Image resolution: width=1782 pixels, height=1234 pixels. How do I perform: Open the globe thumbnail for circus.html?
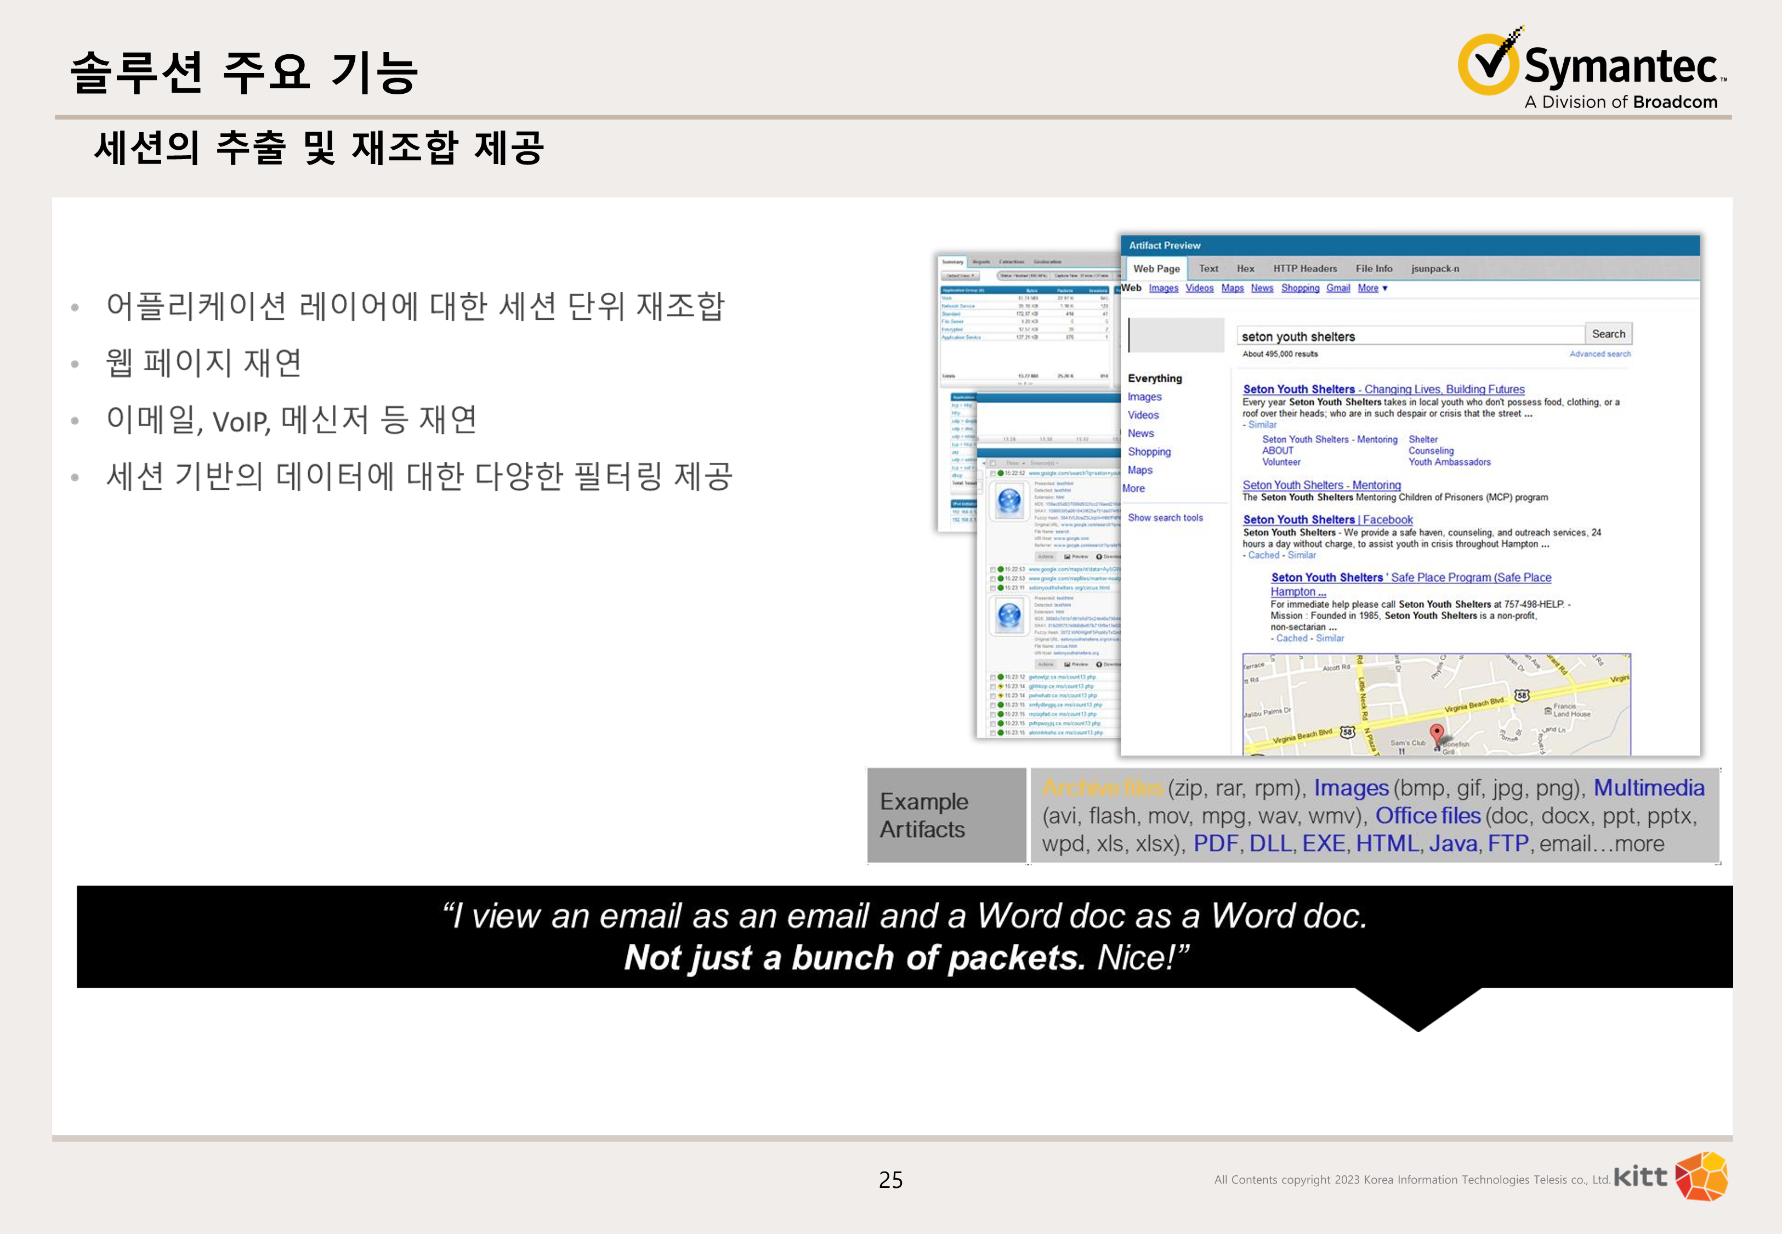coord(1009,615)
